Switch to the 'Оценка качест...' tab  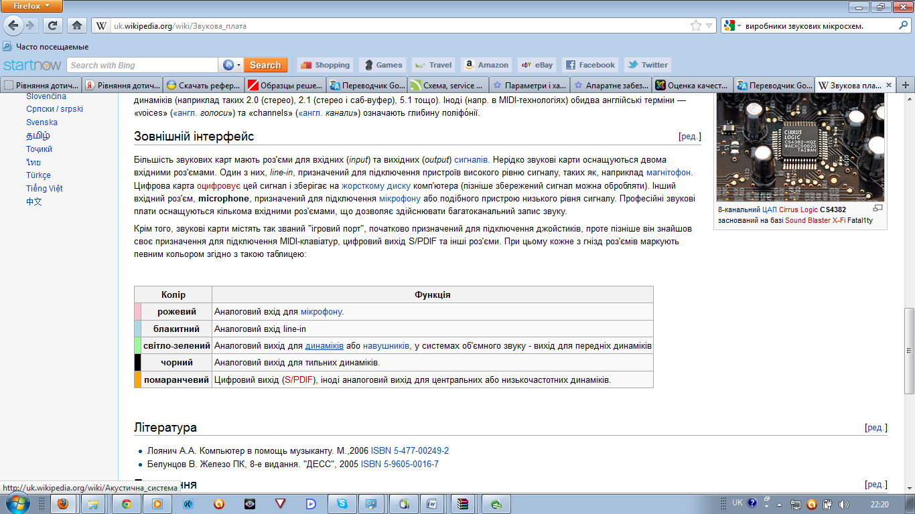tap(691, 85)
